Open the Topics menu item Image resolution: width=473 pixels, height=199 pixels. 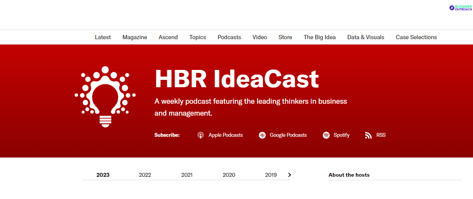point(198,37)
